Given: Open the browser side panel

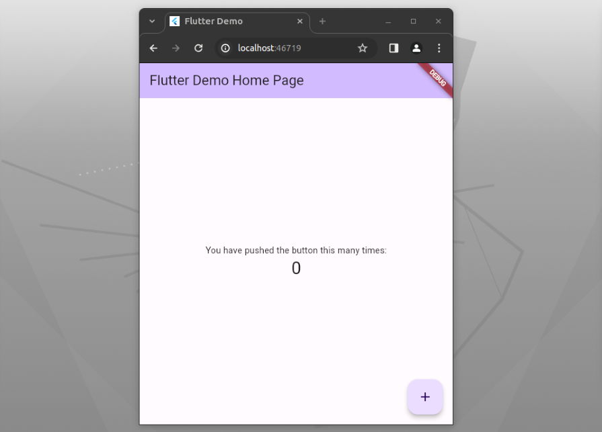Looking at the screenshot, I should (393, 48).
